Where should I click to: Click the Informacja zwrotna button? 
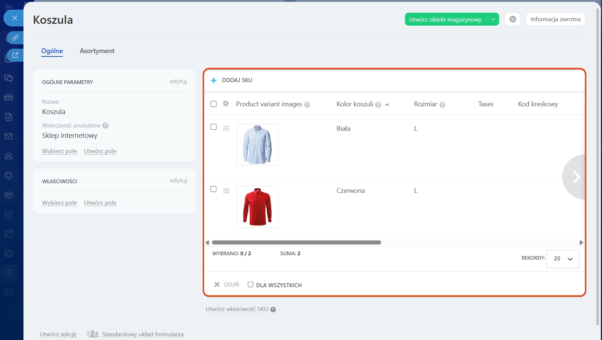click(x=555, y=19)
